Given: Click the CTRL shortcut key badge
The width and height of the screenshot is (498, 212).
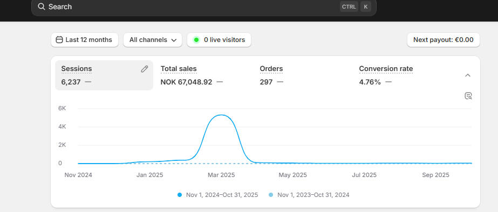Looking at the screenshot, I should coord(349,6).
